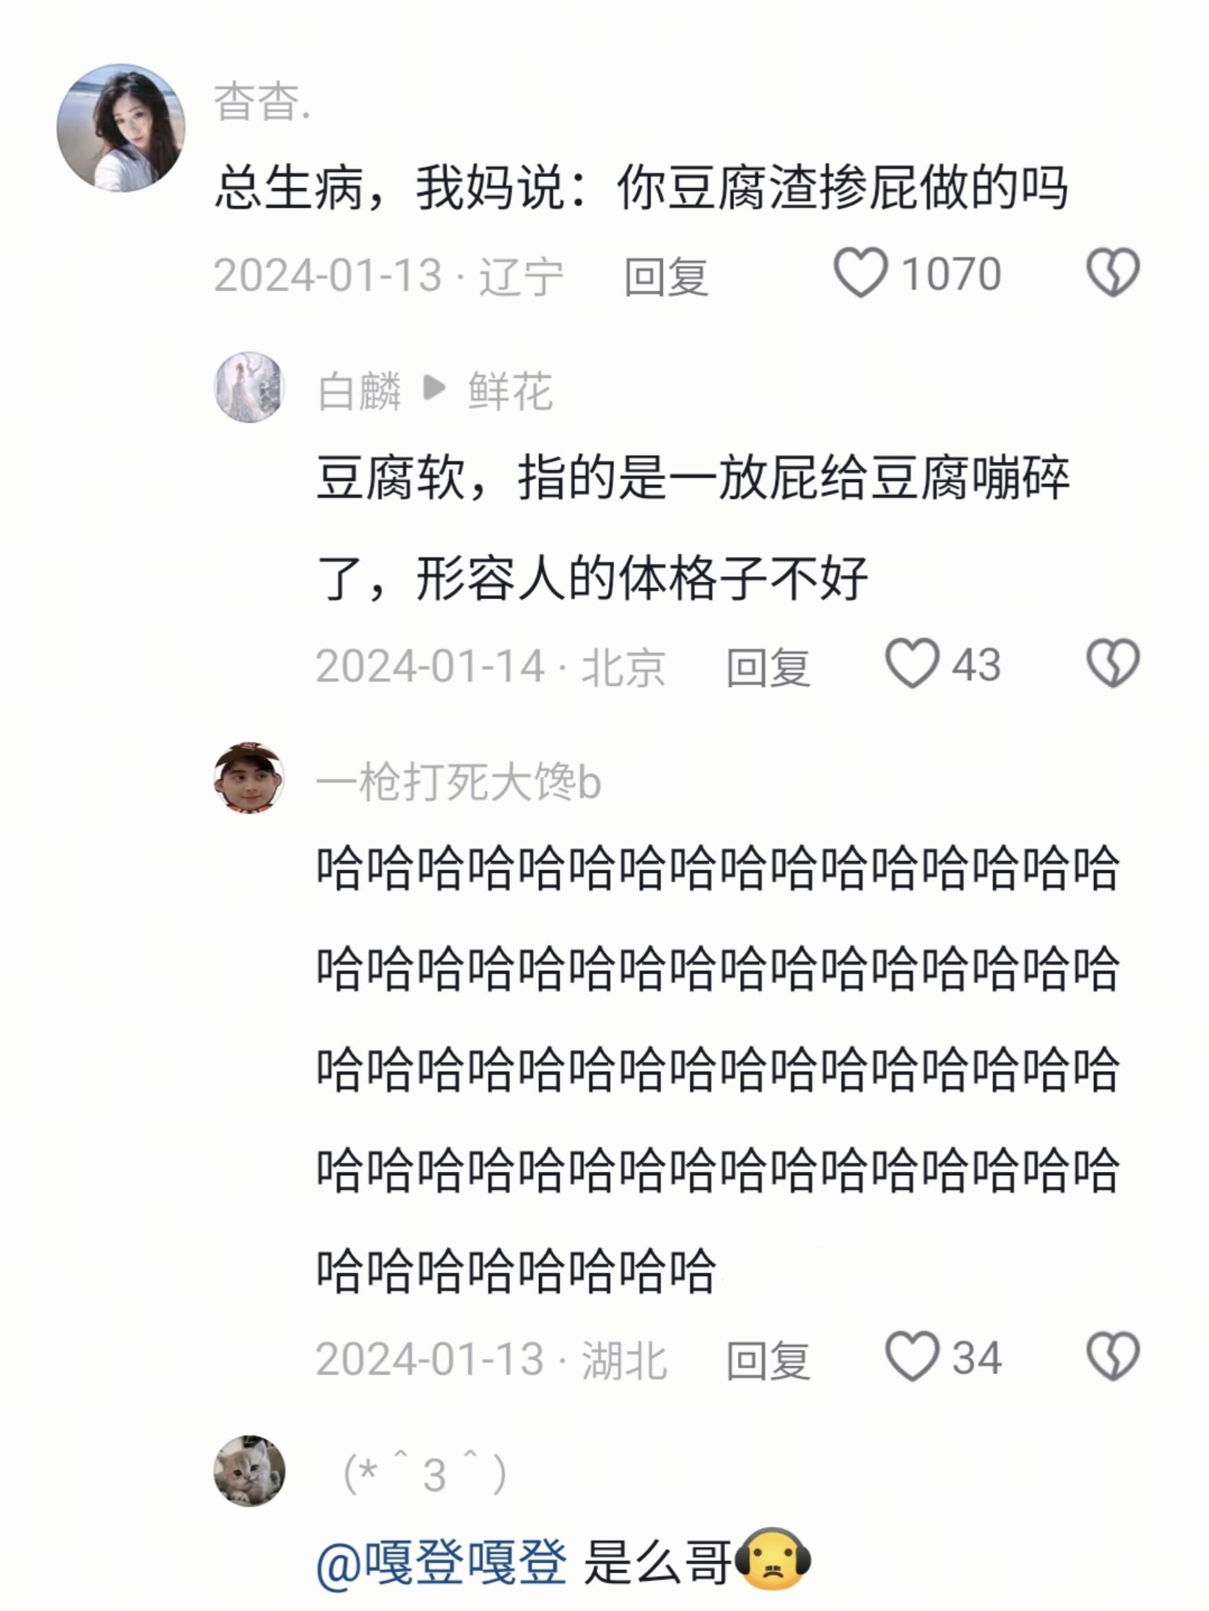Viewport: 1209px width, 1611px height.
Task: Reply to the 哈哈哈 comment from 湖北
Action: point(768,1359)
